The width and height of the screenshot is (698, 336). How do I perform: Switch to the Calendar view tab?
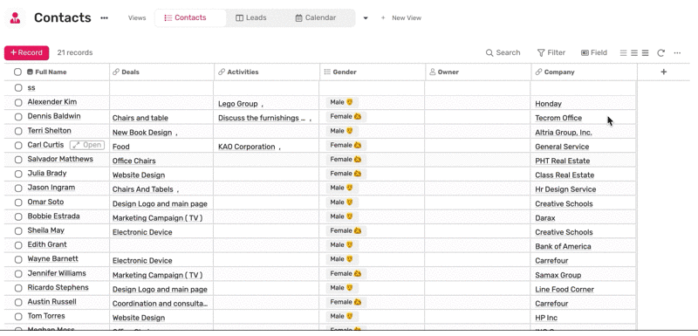point(316,17)
